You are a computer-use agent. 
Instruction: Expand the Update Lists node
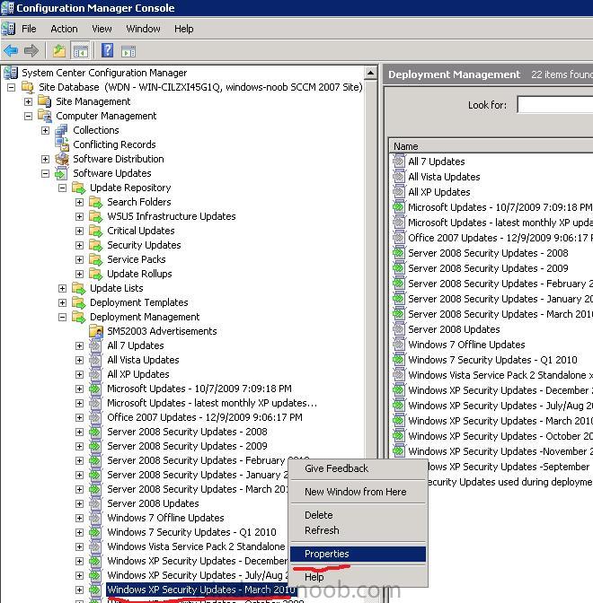click(62, 288)
